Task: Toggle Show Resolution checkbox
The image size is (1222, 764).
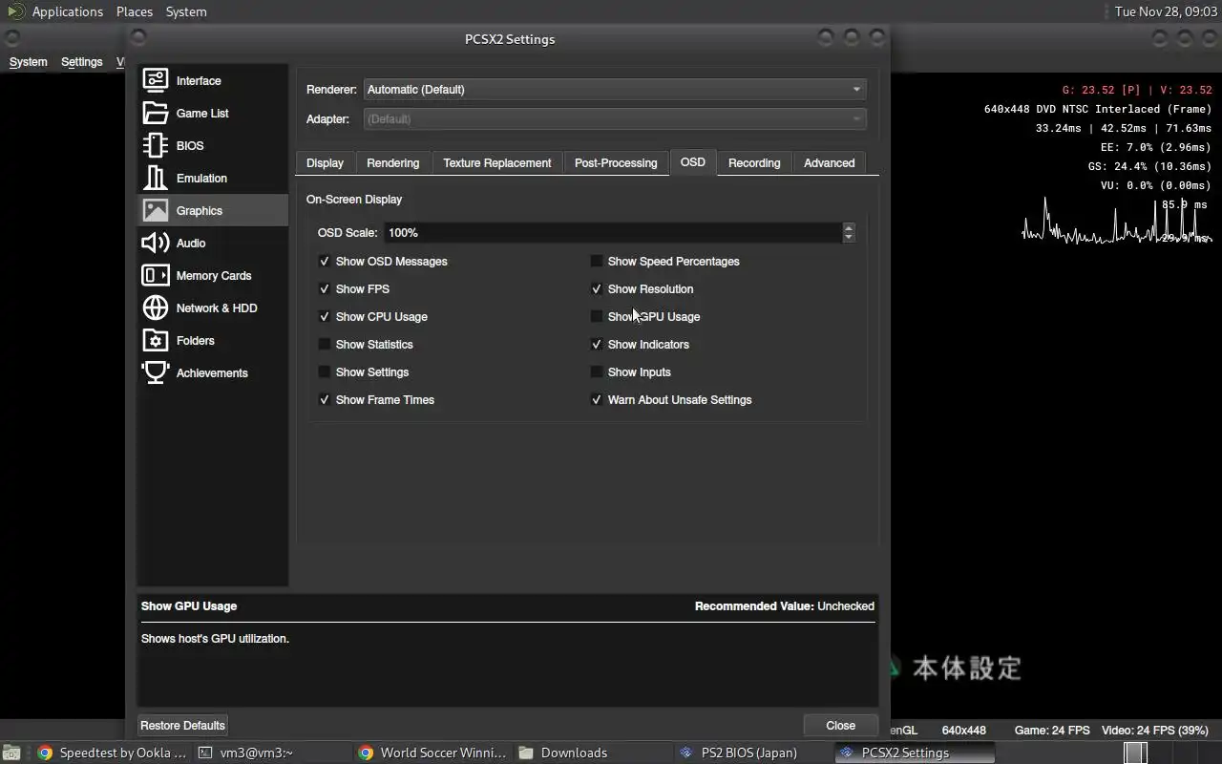Action: pos(597,288)
